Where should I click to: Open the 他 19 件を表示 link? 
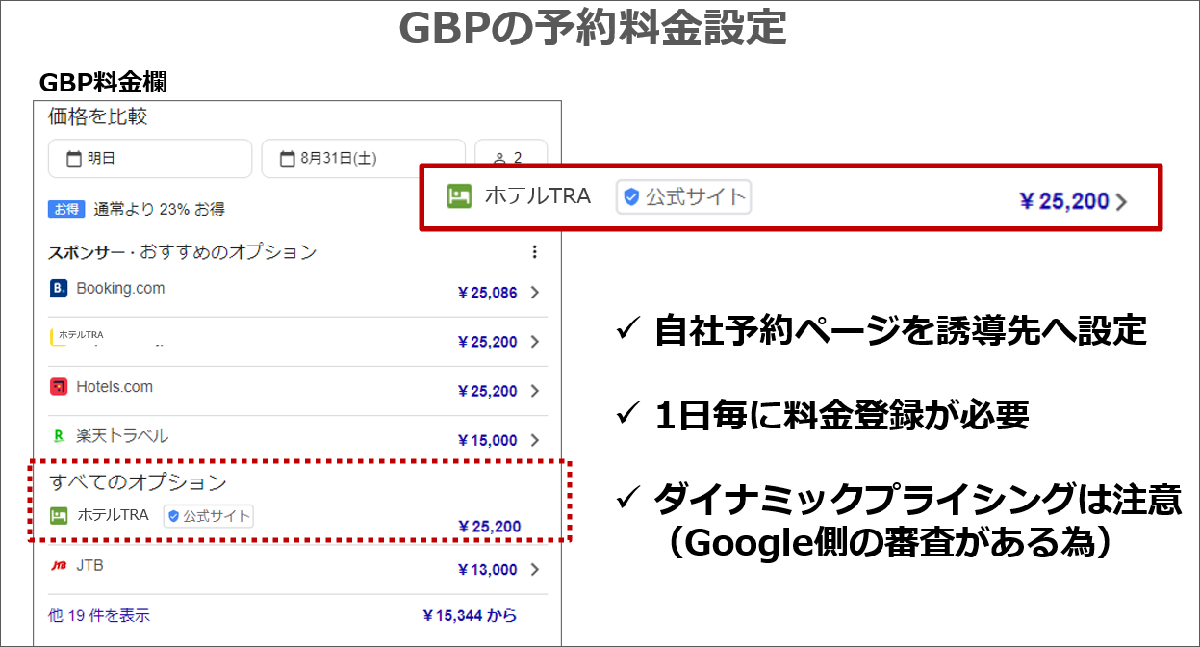99,614
